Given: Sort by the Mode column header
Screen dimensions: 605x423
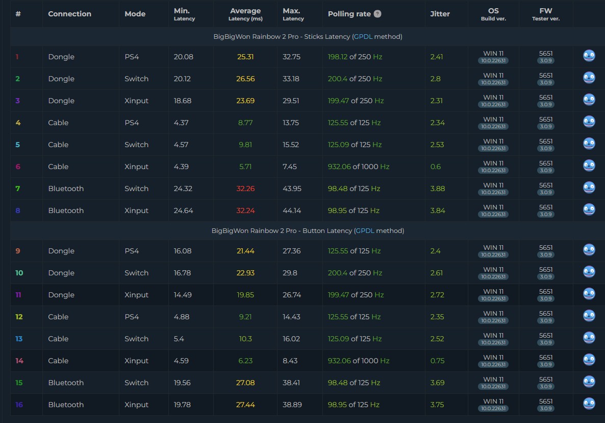Looking at the screenshot, I should [135, 14].
